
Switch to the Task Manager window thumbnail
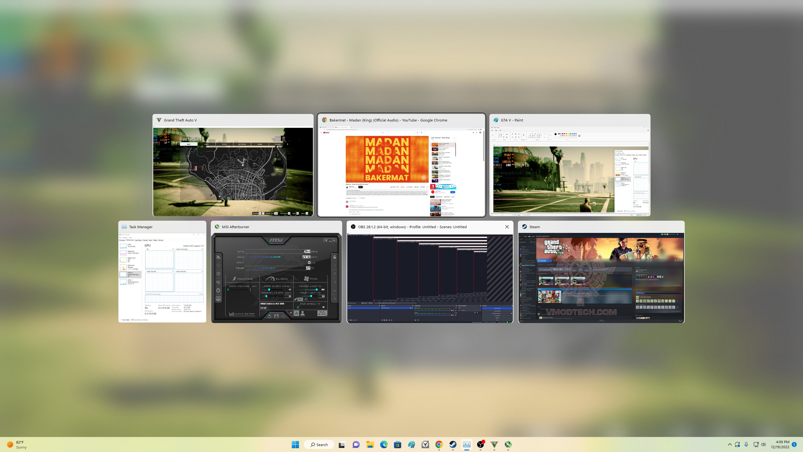pyautogui.click(x=162, y=277)
